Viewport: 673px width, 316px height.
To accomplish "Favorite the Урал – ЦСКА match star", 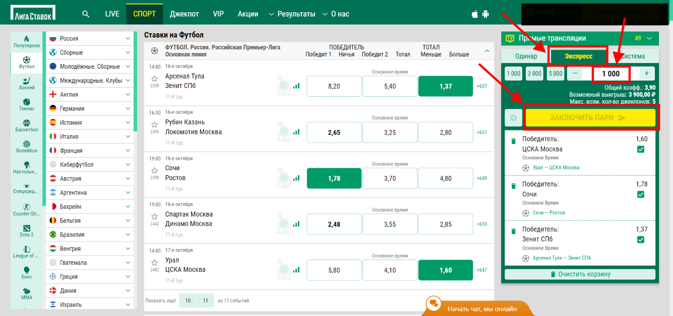I will pos(154,263).
